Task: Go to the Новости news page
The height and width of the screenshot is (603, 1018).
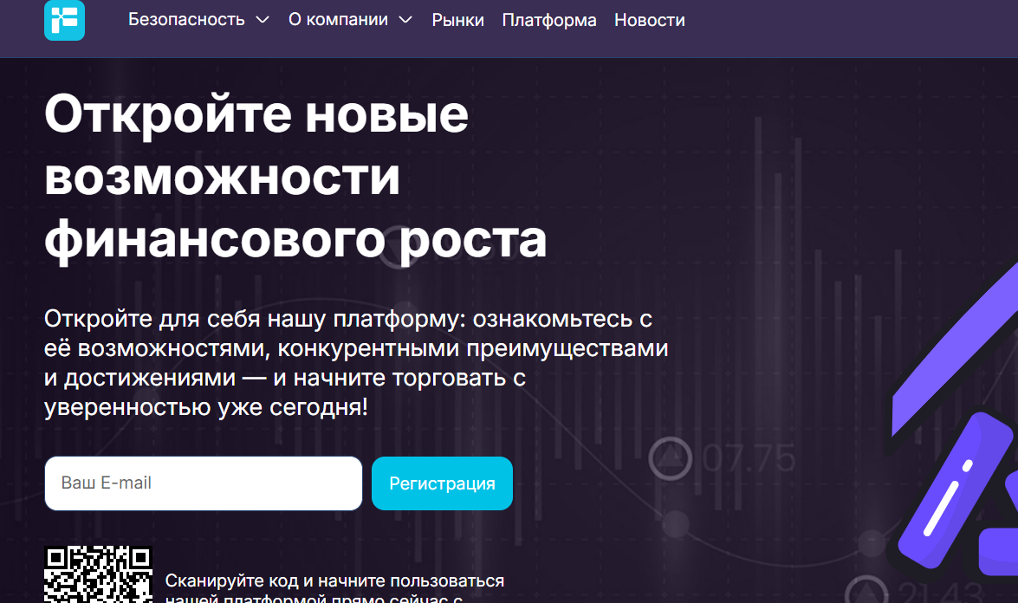Action: tap(650, 19)
